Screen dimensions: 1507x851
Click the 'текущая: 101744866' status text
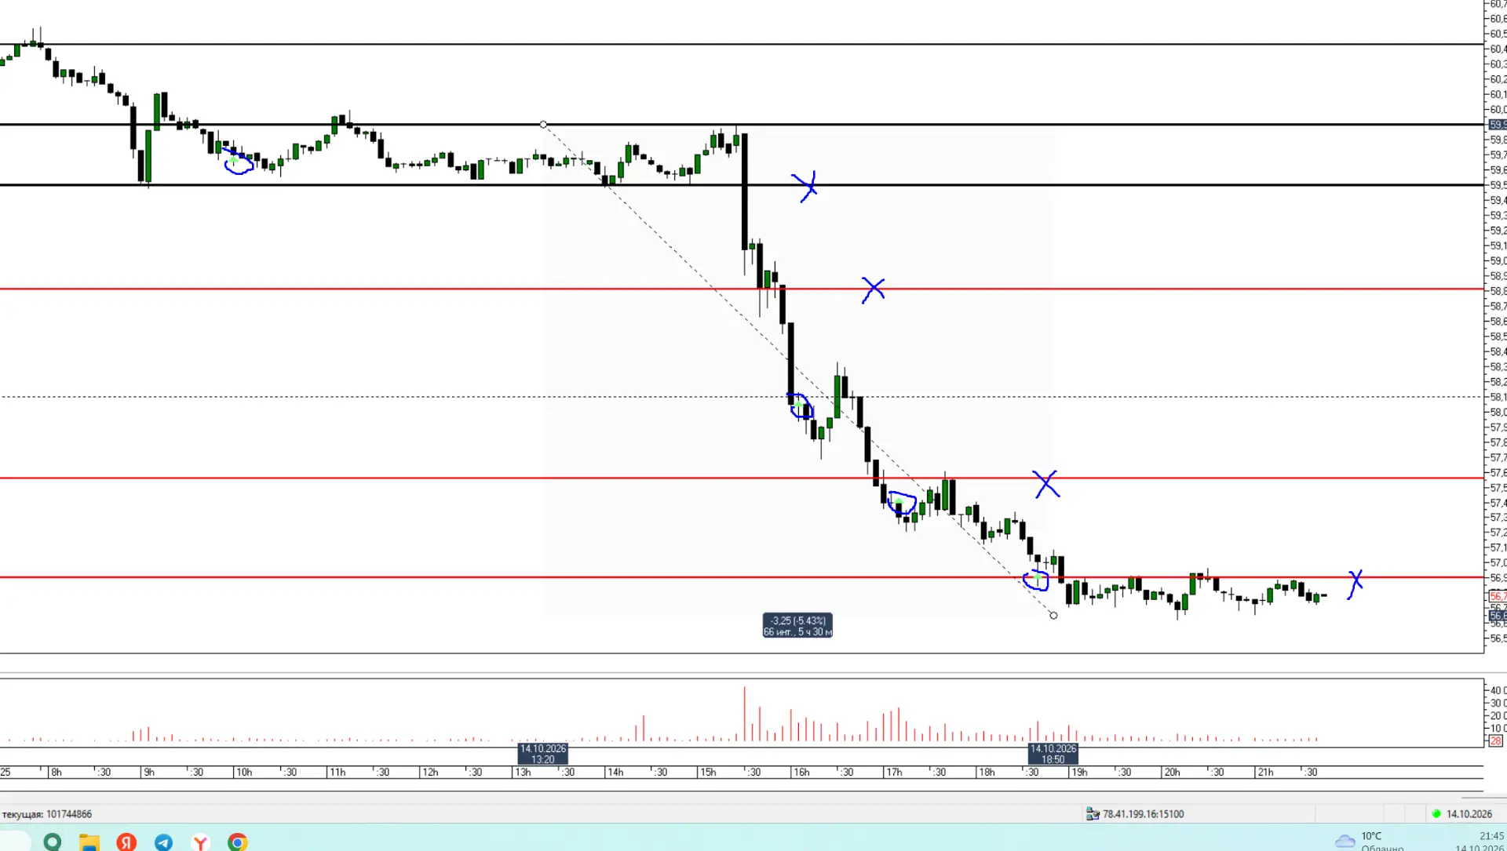[x=47, y=814]
